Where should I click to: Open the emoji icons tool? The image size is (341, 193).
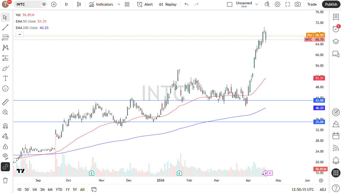point(5,88)
